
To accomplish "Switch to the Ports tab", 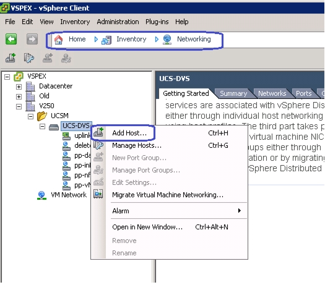I will (x=304, y=93).
